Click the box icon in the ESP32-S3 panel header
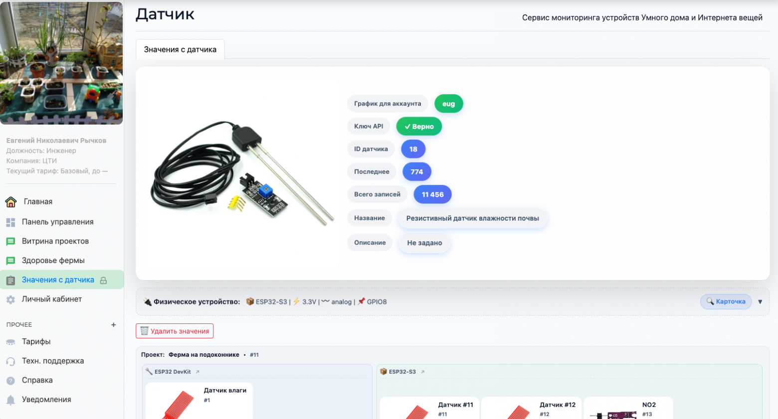The width and height of the screenshot is (778, 419). 384,372
